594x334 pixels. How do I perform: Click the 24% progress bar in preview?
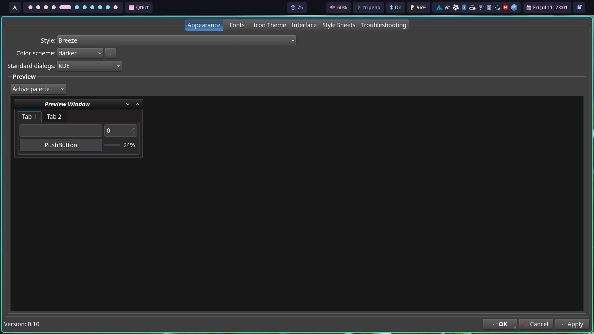click(112, 145)
